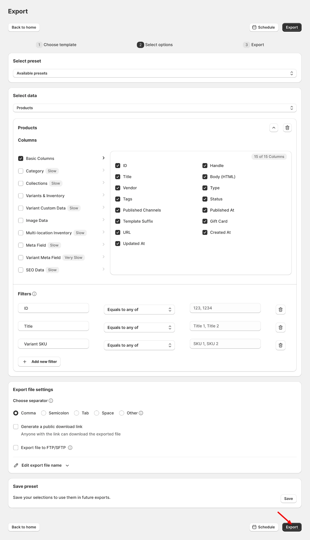
Task: Show info for Export file to FTP/SFTP
Action: pos(70,448)
